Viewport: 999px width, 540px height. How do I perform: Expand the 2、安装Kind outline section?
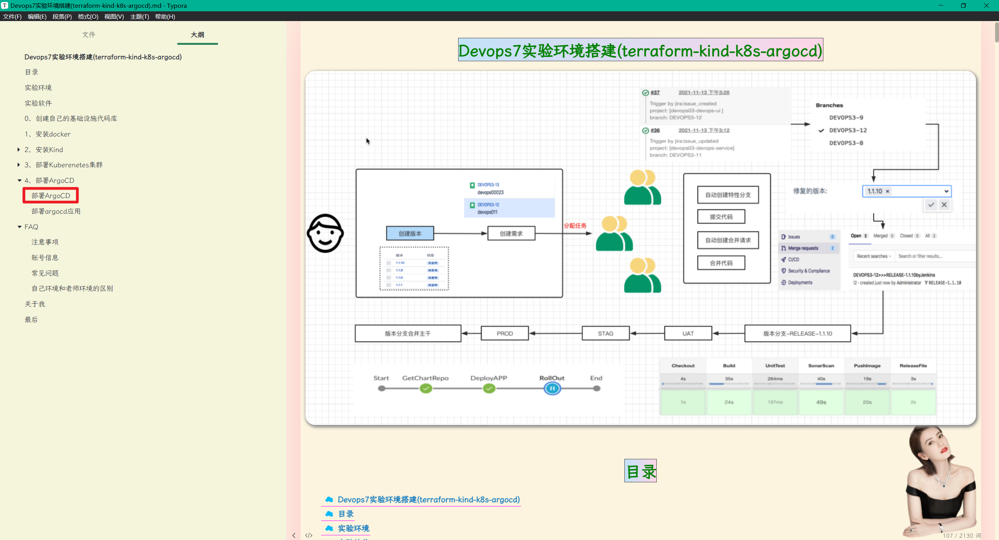point(19,149)
